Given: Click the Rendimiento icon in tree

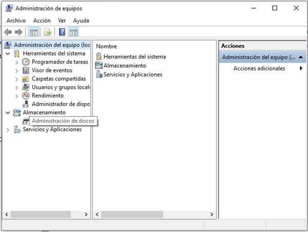Looking at the screenshot, I should 26,95.
